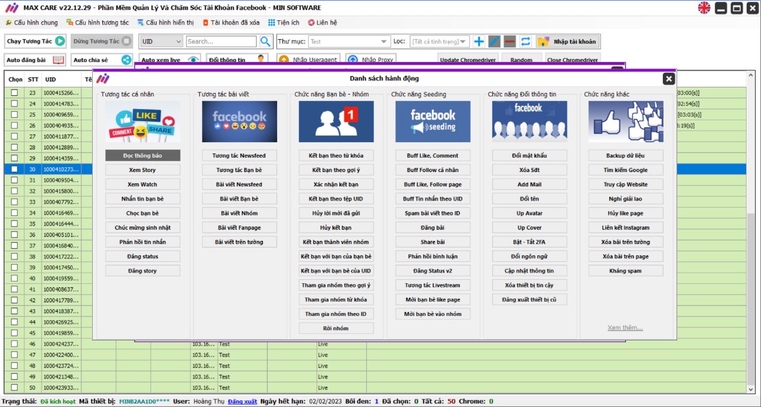Open the UID search-type dropdown
Screen dimensions: 761x407
161,42
